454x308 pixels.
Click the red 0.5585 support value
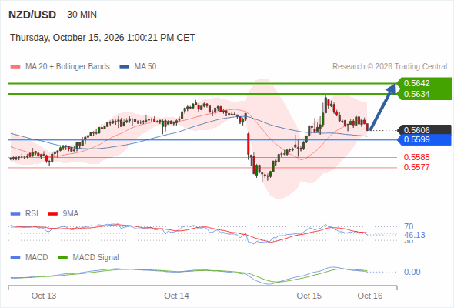click(x=416, y=157)
